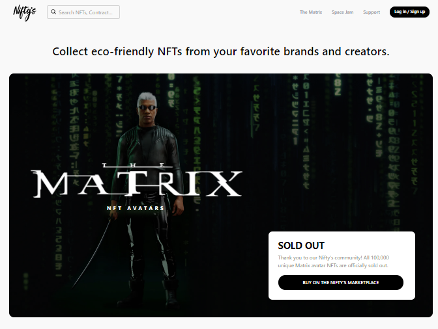Click the NFT Avatars caption text
The image size is (438, 329).
136,208
